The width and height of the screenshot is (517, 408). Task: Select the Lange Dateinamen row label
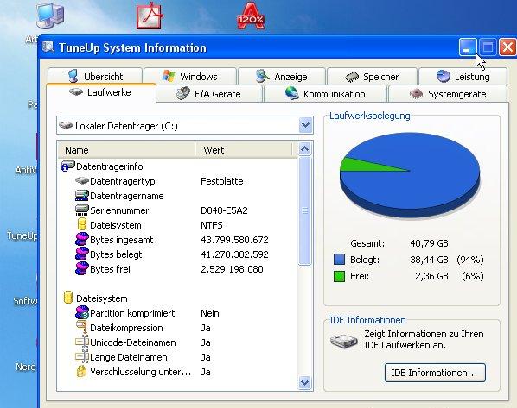point(129,357)
